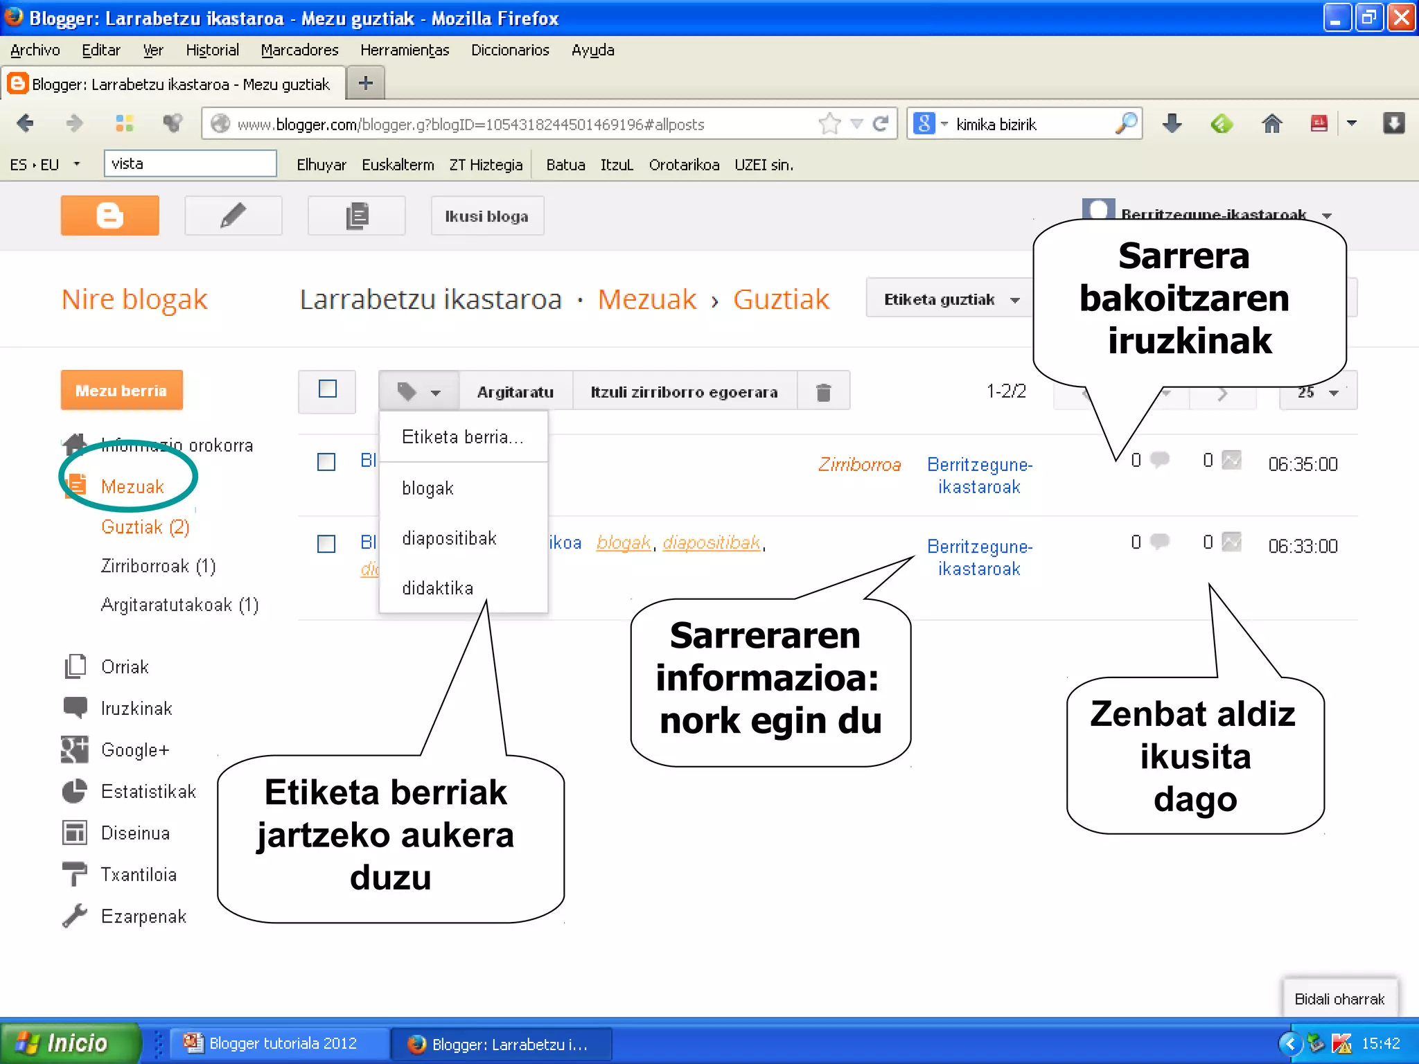Click the Mezu berria button

point(121,391)
